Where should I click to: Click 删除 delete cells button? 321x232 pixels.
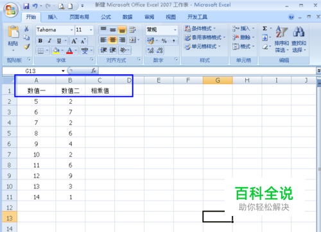(x=243, y=37)
